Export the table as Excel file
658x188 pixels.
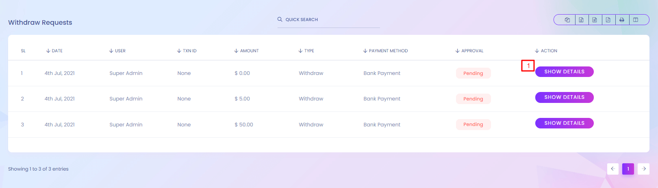[x=581, y=20]
